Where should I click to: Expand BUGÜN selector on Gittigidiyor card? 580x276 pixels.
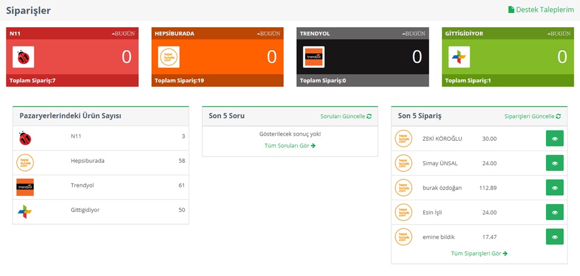click(x=559, y=33)
